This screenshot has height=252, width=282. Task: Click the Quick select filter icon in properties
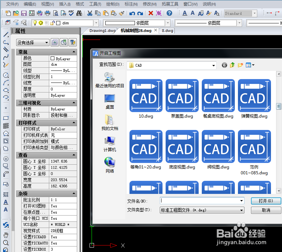coord(73,43)
